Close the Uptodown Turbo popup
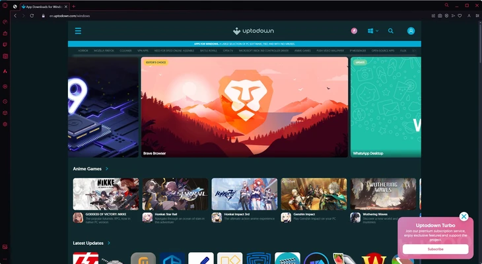 click(464, 216)
